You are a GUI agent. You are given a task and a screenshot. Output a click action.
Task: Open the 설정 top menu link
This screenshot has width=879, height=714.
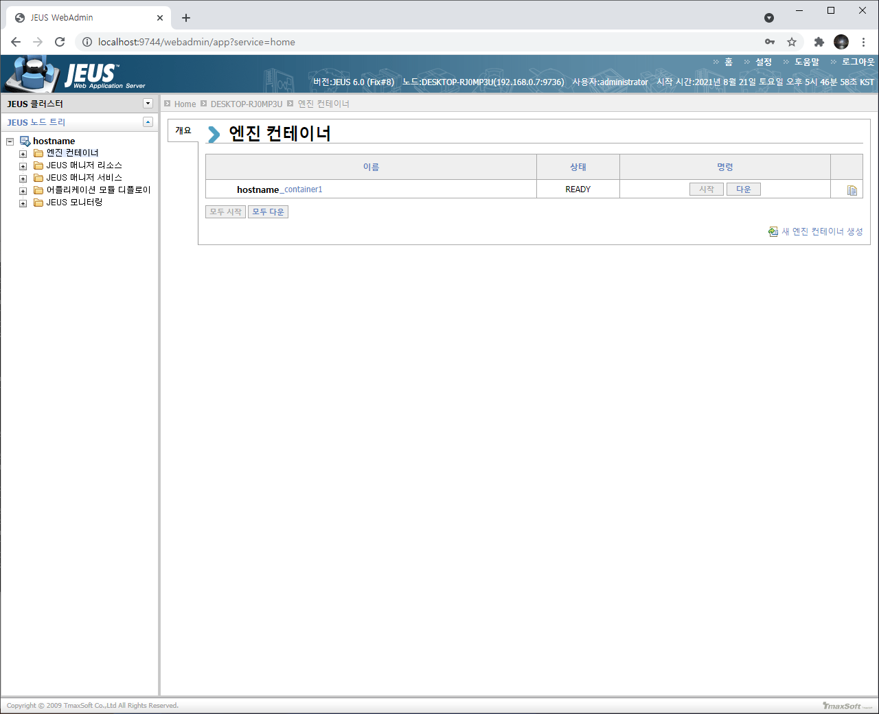pyautogui.click(x=764, y=62)
